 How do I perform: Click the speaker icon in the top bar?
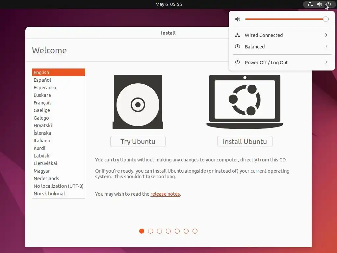[x=319, y=4]
